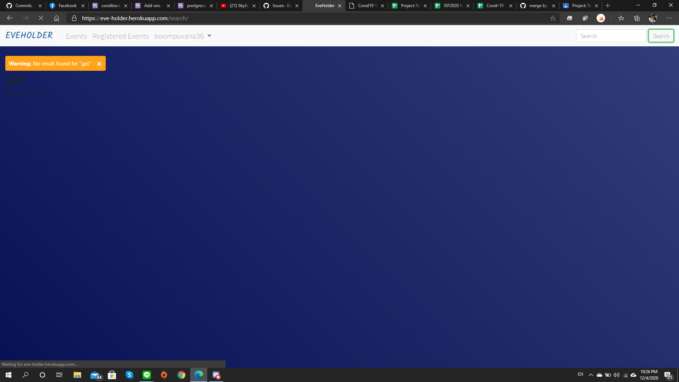The height and width of the screenshot is (382, 679).
Task: Open the Events menu item
Action: tap(76, 36)
